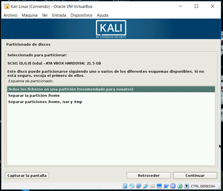223x191 pixels.
Task: Open the Ayuda menu
Action: click(x=103, y=15)
